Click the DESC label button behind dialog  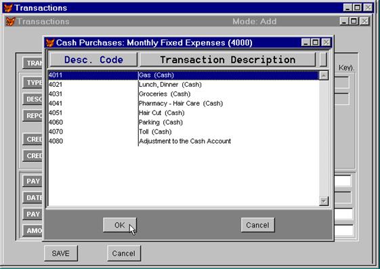point(33,99)
